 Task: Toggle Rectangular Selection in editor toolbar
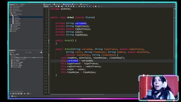tap(76, 7)
